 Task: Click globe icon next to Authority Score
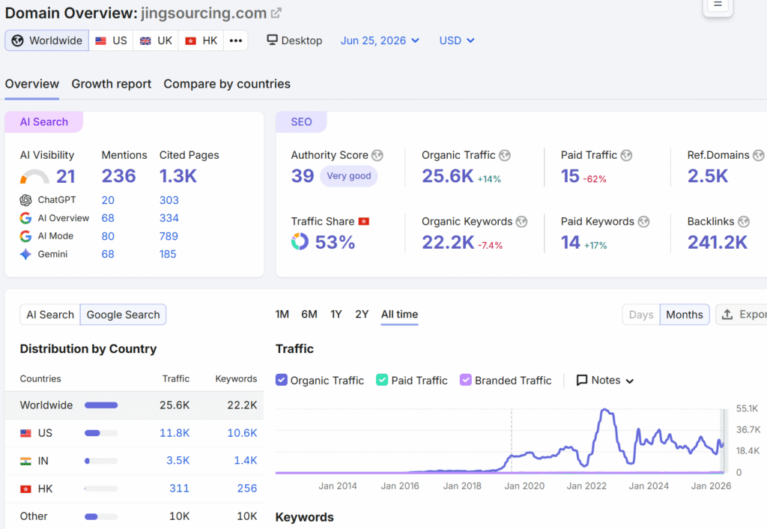tap(378, 155)
